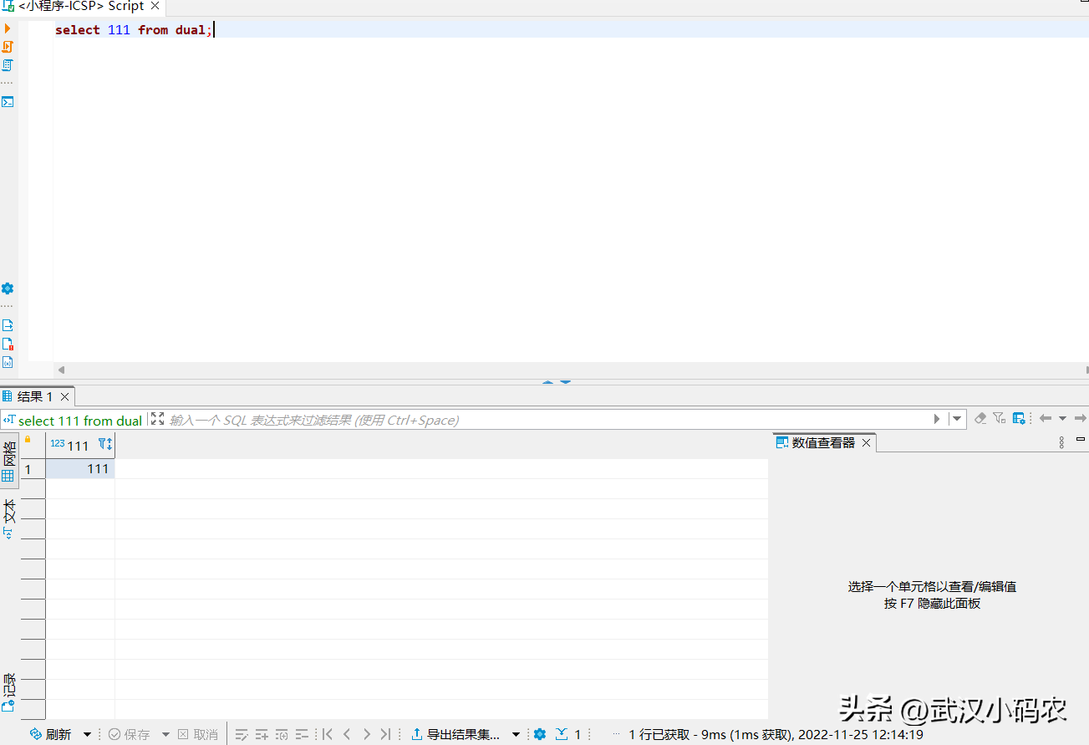Click the fetch row count icon
1089x745 pixels.
(562, 734)
